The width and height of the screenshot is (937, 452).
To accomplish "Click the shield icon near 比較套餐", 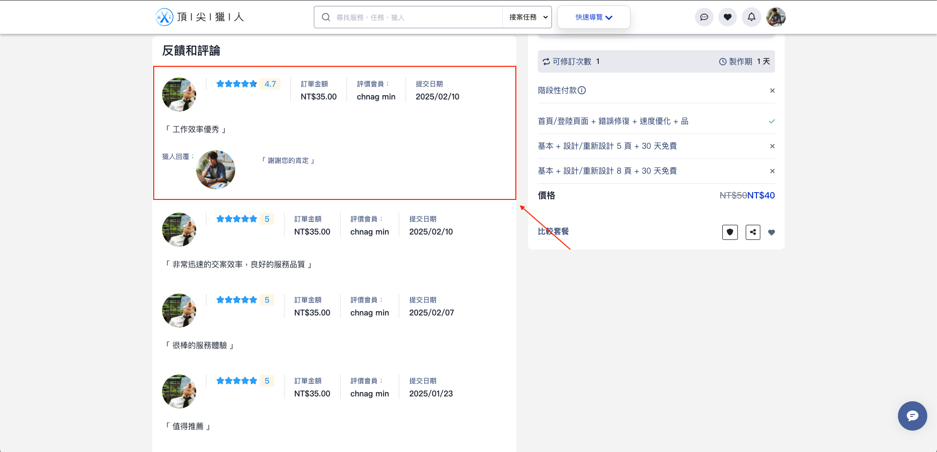I will 730,232.
